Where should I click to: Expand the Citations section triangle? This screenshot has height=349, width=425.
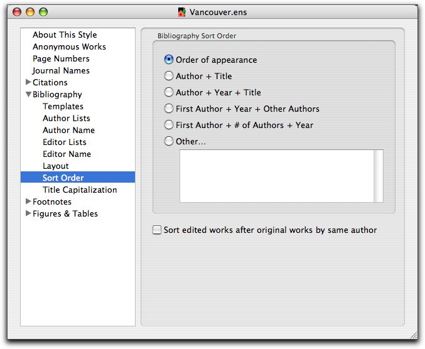coord(28,82)
